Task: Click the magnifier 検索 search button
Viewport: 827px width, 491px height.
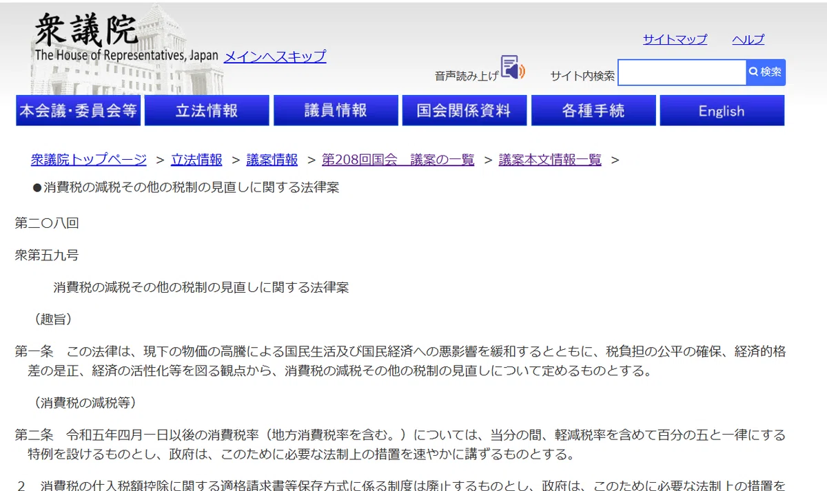Action: (766, 72)
